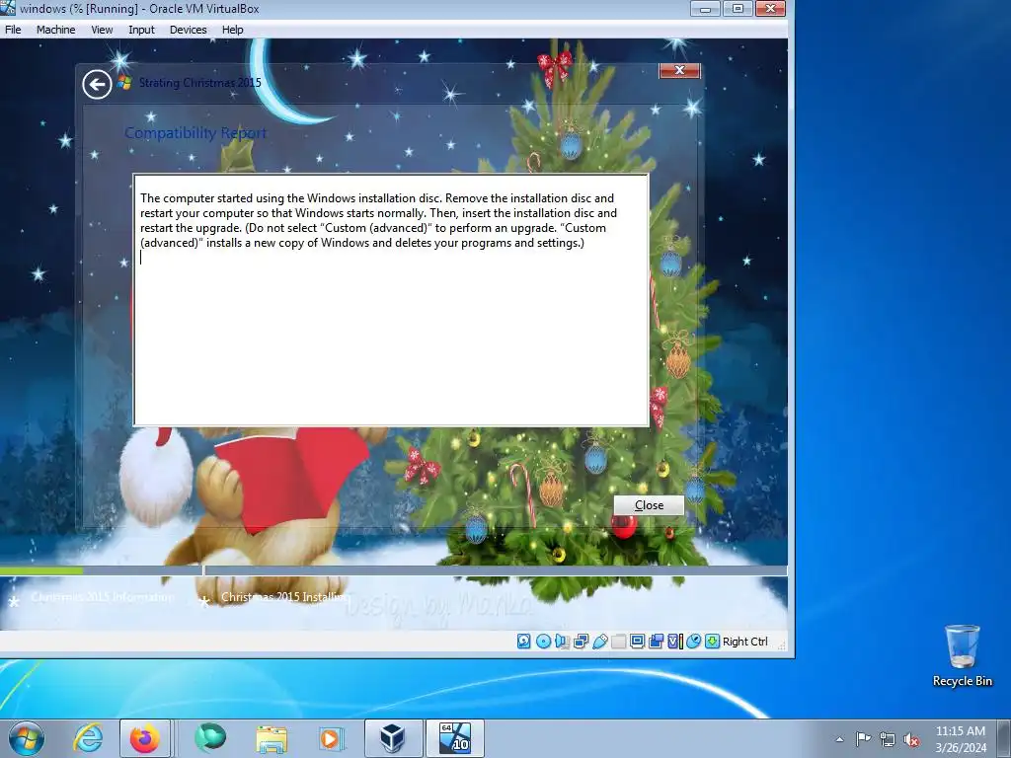The height and width of the screenshot is (758, 1011).
Task: Click the audio status icon
Action: tap(562, 642)
